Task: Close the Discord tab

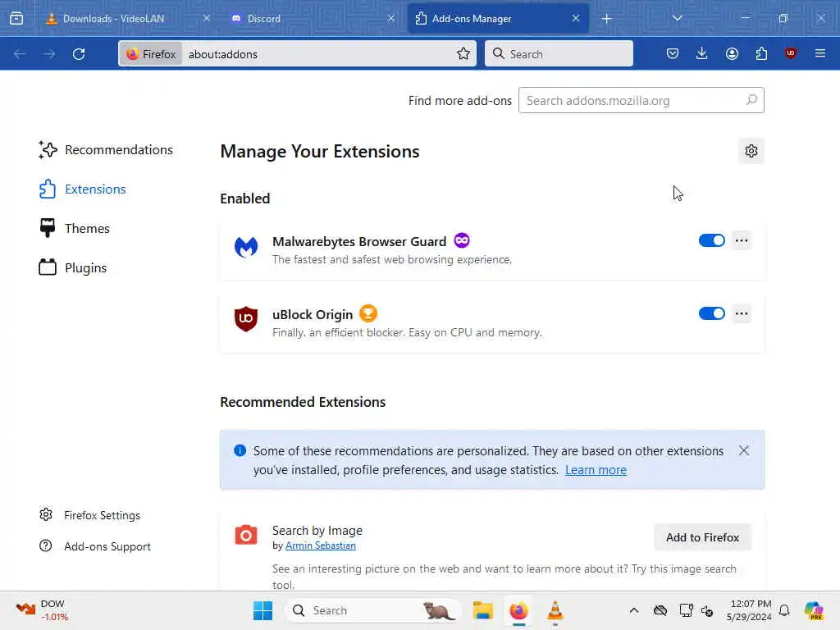Action: point(391,19)
